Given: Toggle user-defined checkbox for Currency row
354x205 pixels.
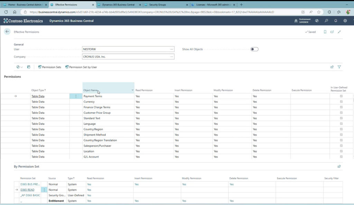Looking at the screenshot, I should pos(341,102).
